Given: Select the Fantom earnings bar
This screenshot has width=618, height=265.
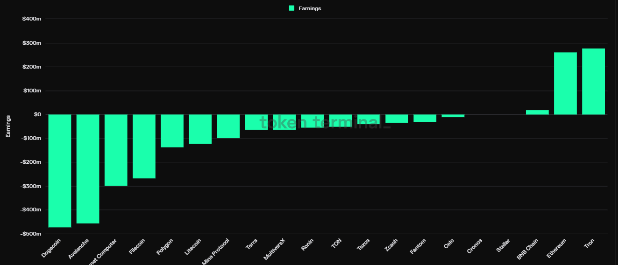Looking at the screenshot, I should [x=425, y=118].
